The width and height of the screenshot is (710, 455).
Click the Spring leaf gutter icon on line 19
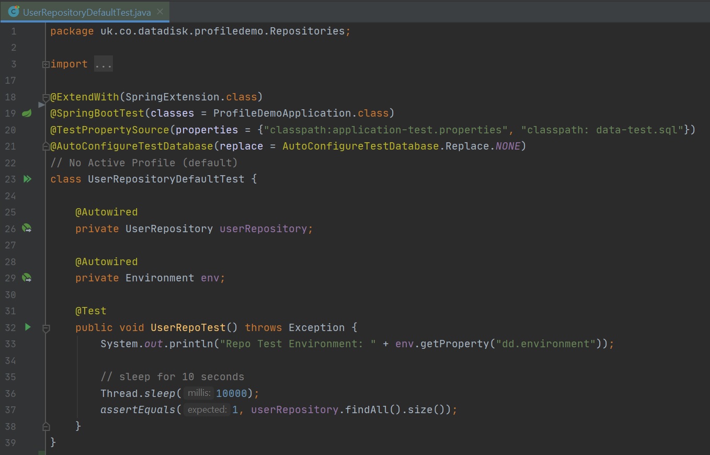[27, 113]
